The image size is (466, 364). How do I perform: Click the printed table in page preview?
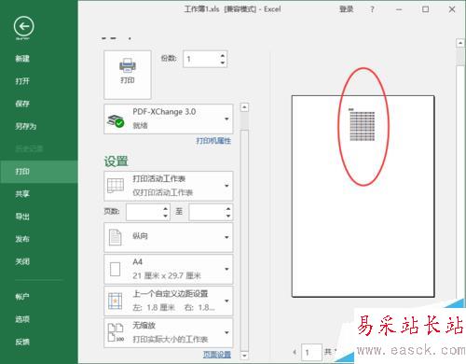point(362,126)
